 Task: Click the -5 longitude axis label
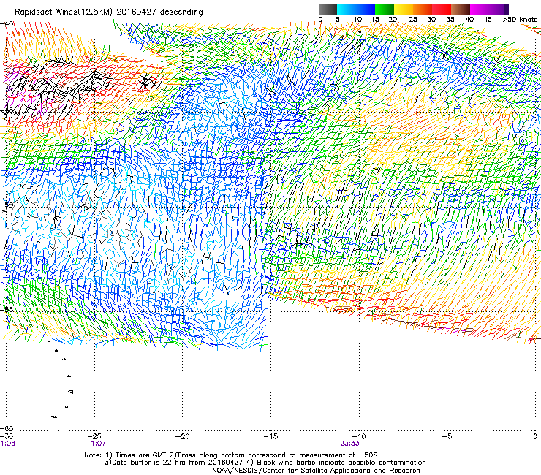447,436
